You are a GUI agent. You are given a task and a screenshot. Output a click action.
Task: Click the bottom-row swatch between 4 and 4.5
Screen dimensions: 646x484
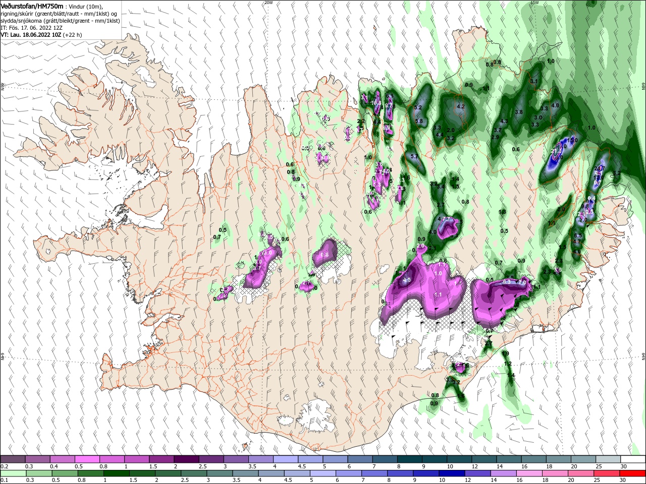tap(271, 473)
